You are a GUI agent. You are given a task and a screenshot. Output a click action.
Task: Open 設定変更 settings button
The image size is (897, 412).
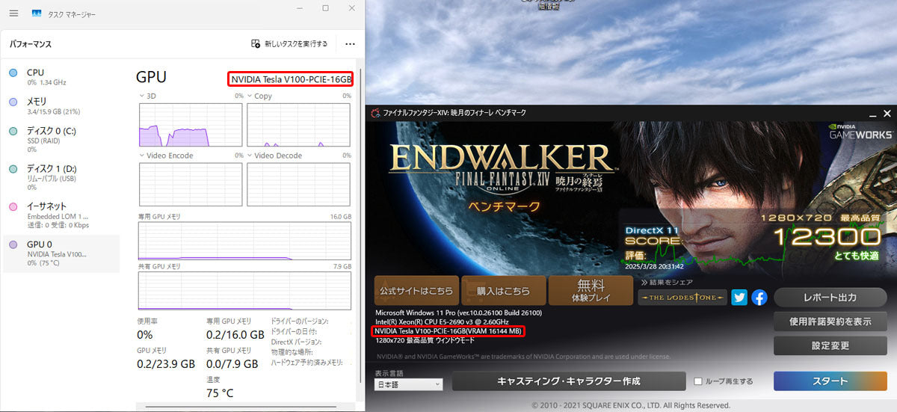tap(830, 345)
